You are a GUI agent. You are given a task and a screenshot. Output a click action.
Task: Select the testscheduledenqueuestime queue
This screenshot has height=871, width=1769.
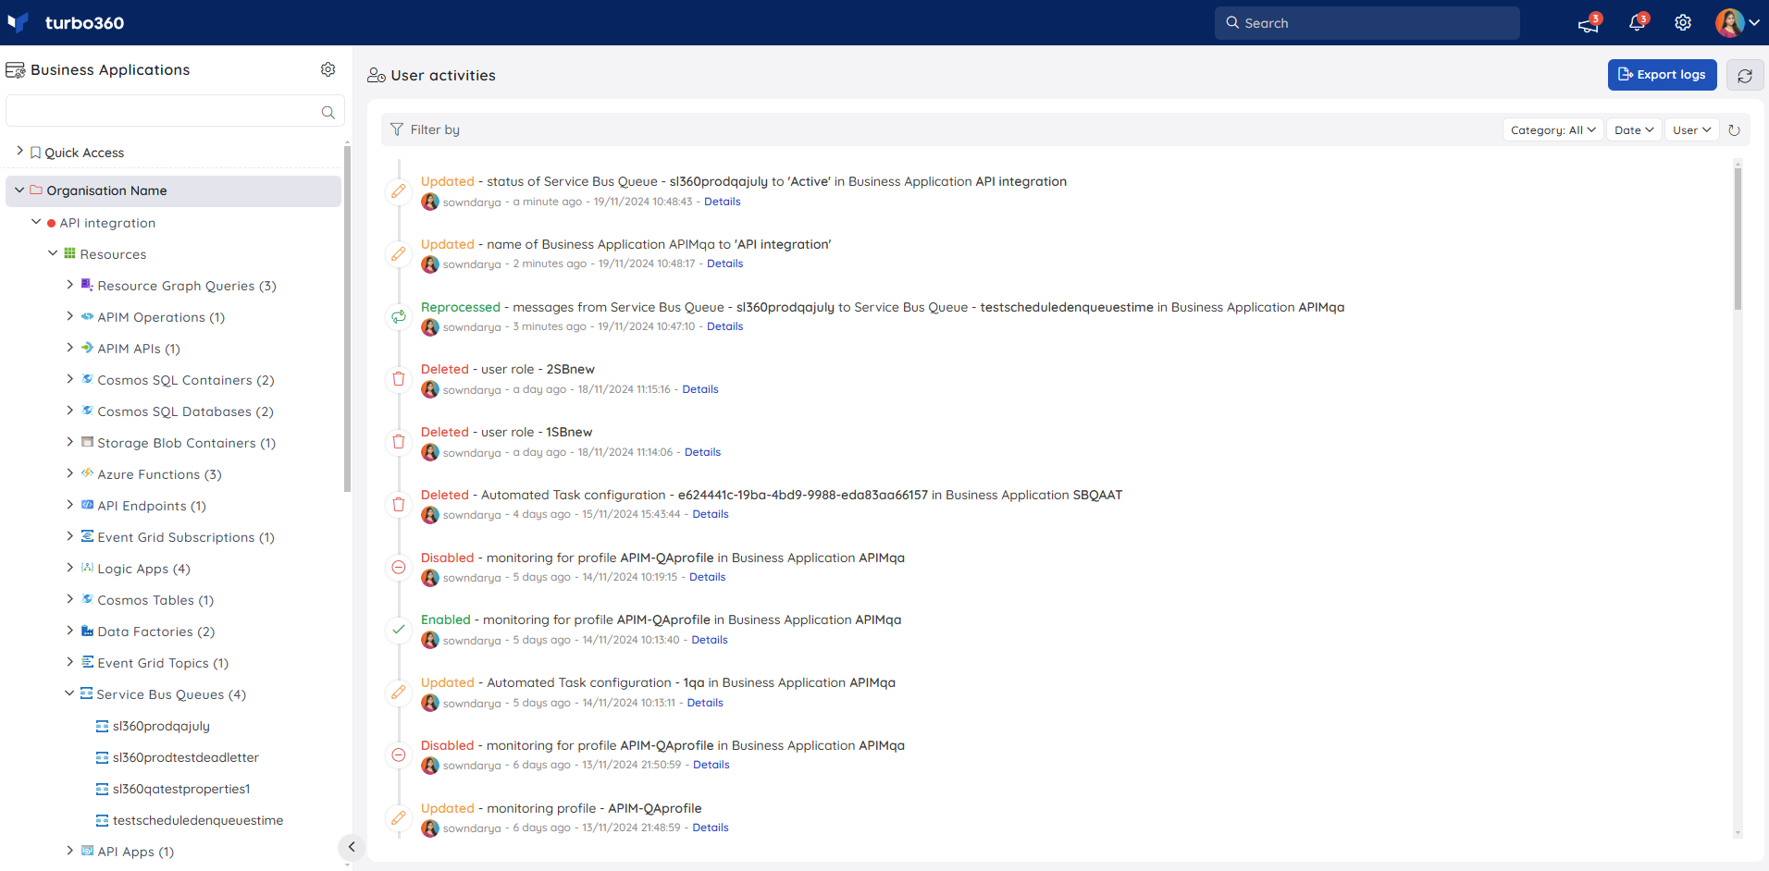tap(198, 820)
